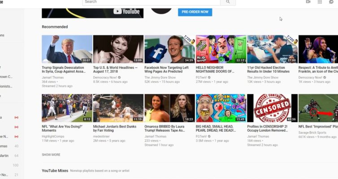Open Respect: A Tribute to Aretha thumbnail

[x=318, y=49]
